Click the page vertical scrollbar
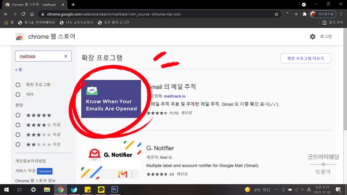347x195 pixels. pyautogui.click(x=345, y=80)
